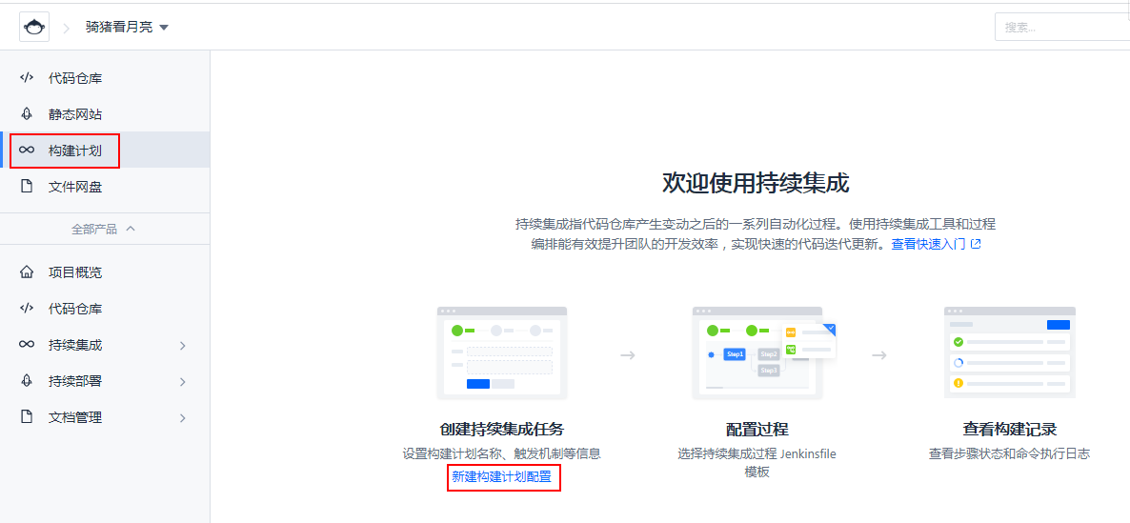Click the 新建构建计划配置 link

tap(501, 476)
